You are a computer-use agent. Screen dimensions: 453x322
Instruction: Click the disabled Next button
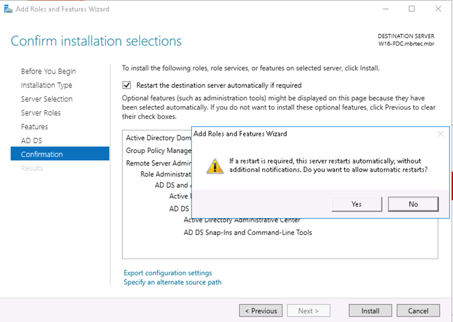[x=308, y=311]
